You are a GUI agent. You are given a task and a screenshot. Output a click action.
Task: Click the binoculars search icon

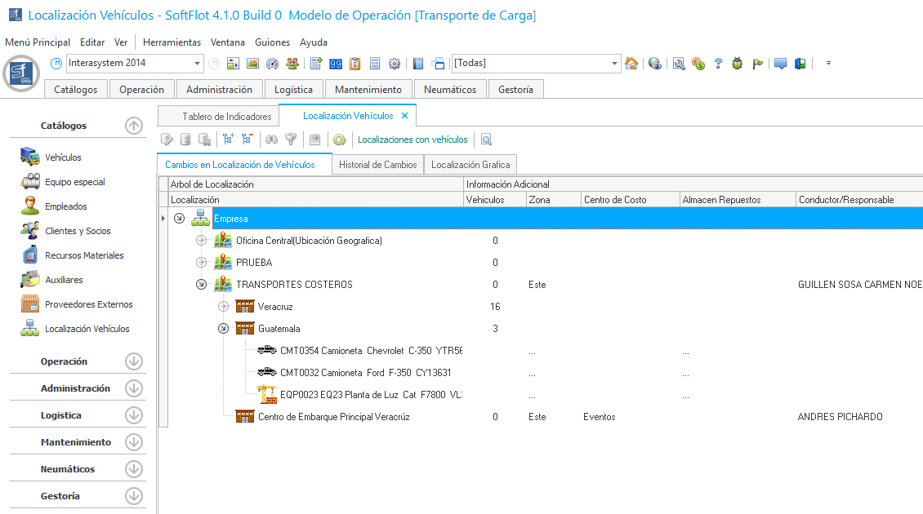[272, 140]
